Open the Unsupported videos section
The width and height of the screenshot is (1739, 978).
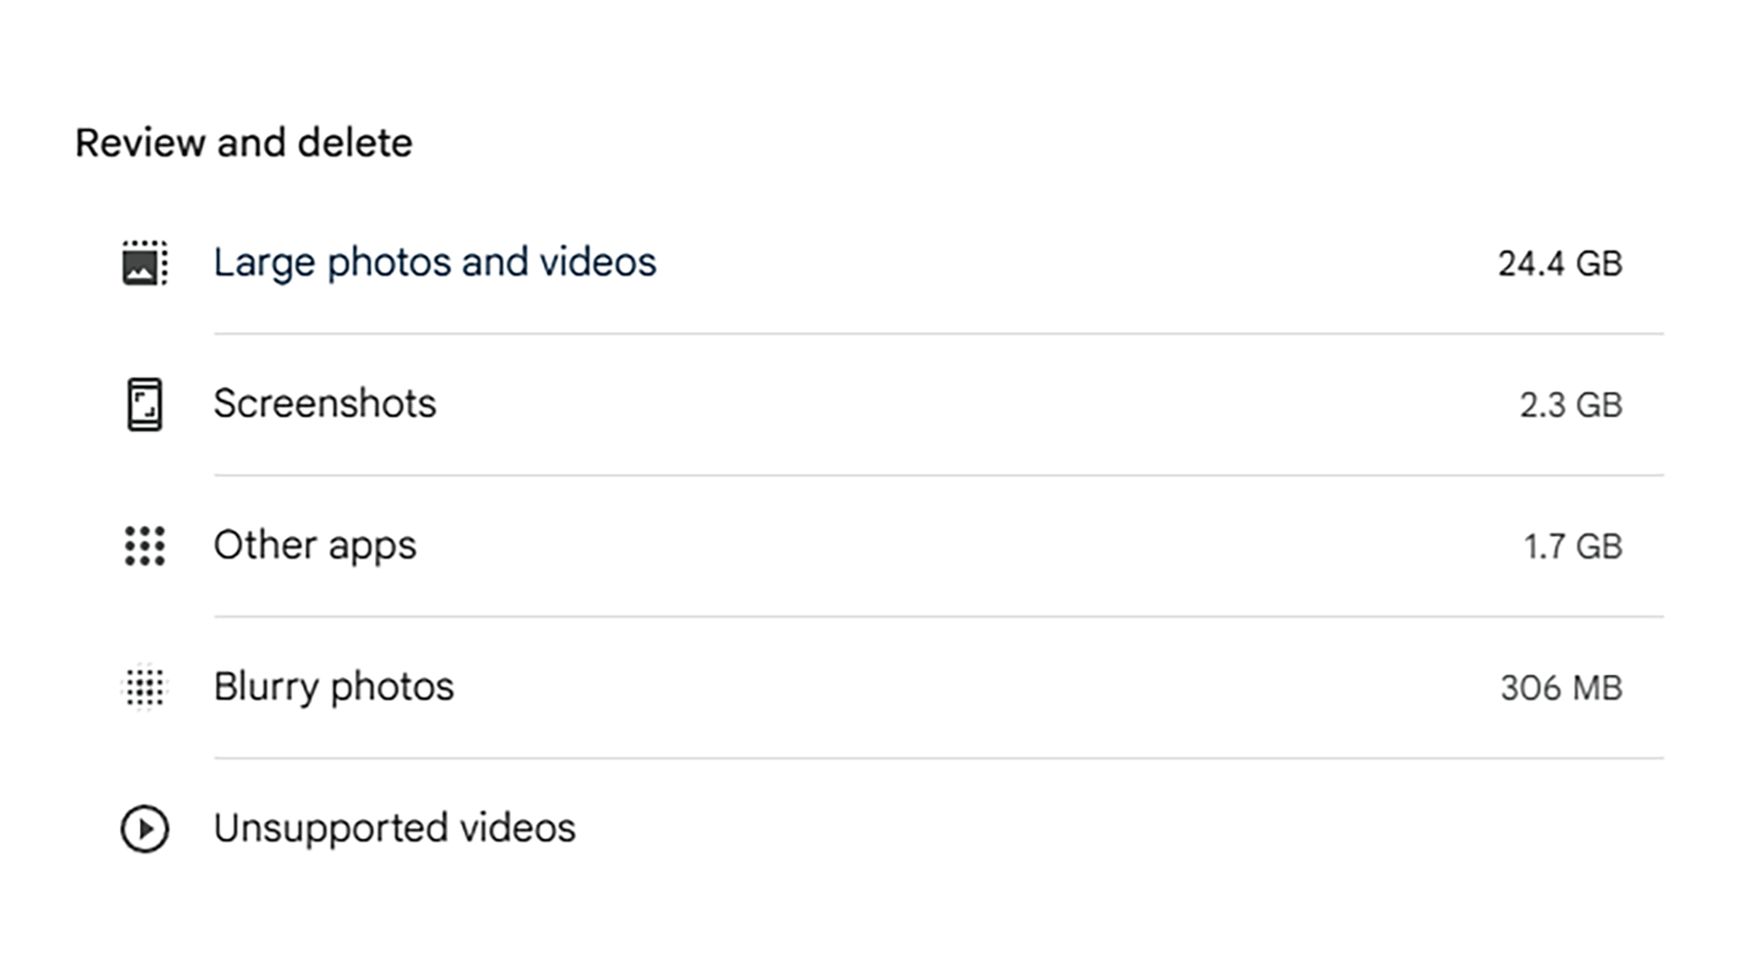coord(394,828)
